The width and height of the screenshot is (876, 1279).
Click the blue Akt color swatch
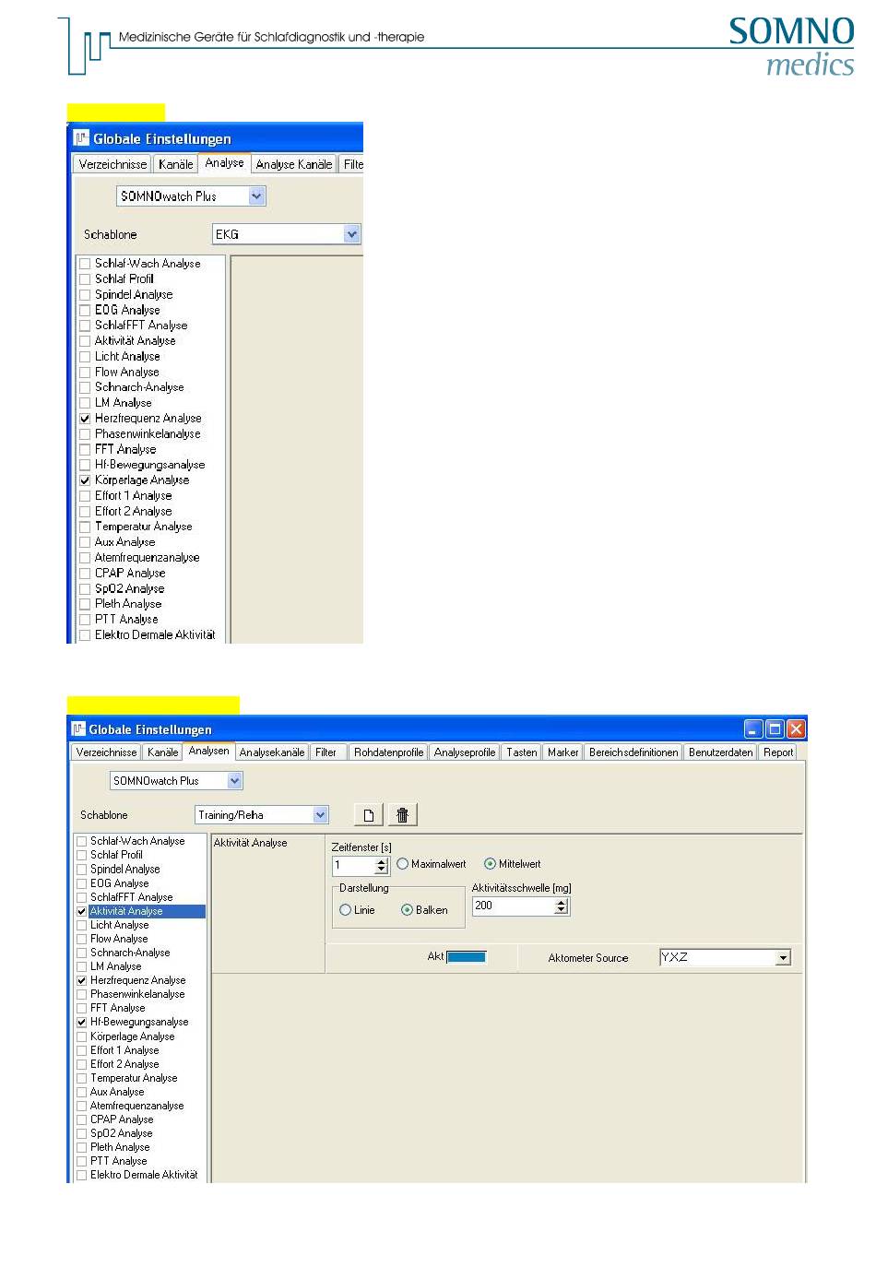[x=467, y=957]
